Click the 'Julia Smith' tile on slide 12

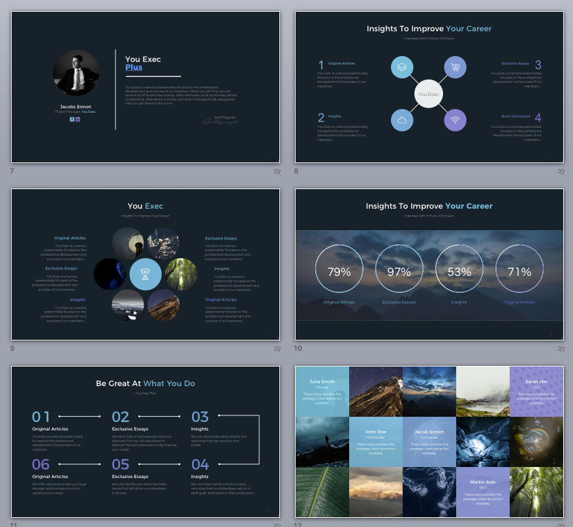coord(322,391)
